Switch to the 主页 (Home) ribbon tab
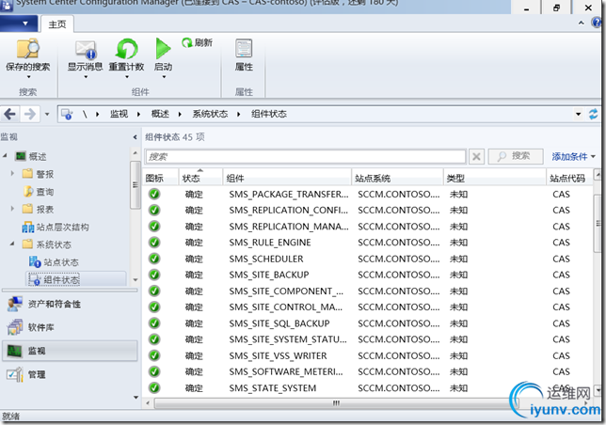 click(x=57, y=24)
